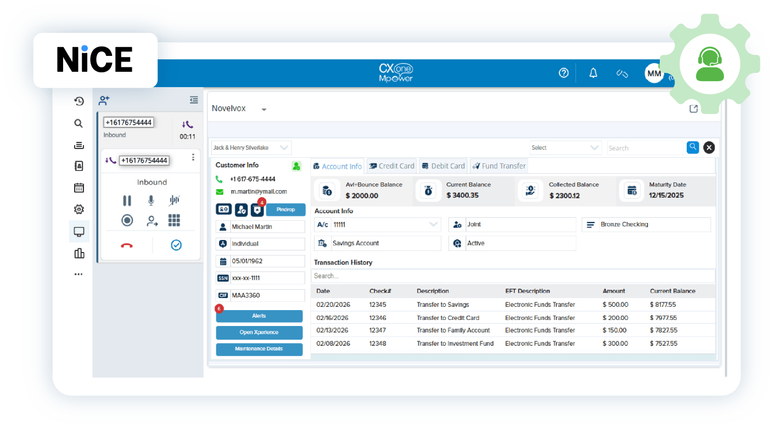
Task: Click the Avl+Bounce Balance coins icon
Action: point(327,191)
